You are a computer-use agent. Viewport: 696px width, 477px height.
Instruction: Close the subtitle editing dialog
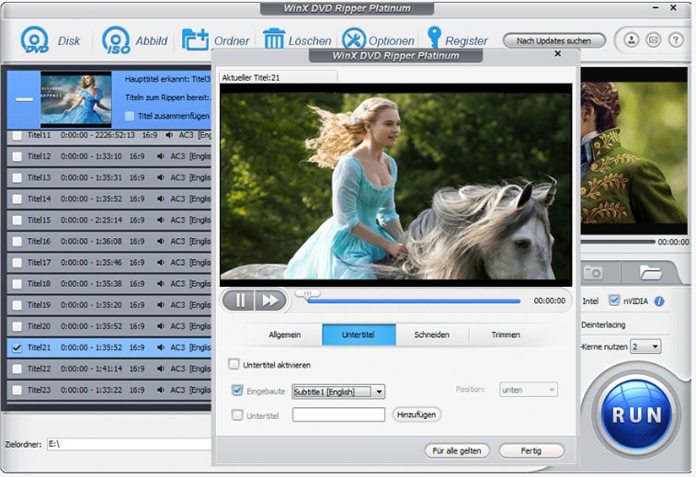point(558,53)
